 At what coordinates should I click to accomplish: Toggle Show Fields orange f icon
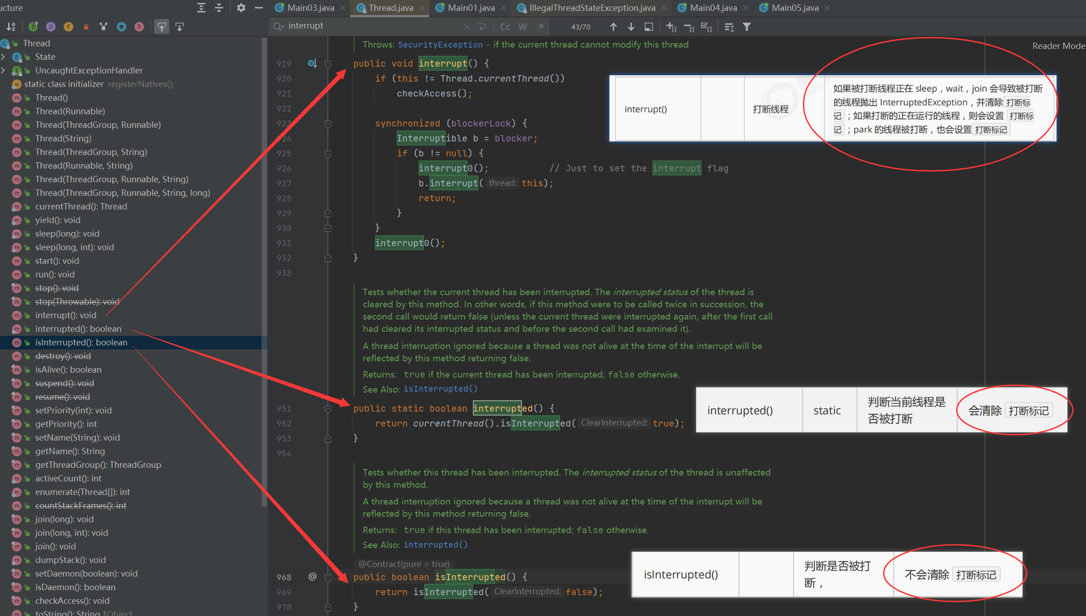(x=68, y=27)
